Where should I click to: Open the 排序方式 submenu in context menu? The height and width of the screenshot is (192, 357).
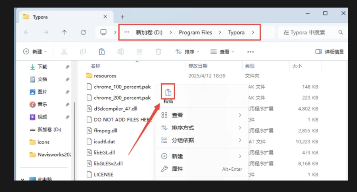tap(202, 128)
